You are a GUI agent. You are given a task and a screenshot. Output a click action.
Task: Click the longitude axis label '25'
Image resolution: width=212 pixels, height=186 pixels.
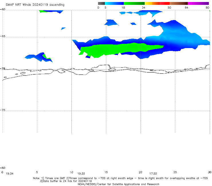pyautogui.click(x=175, y=172)
